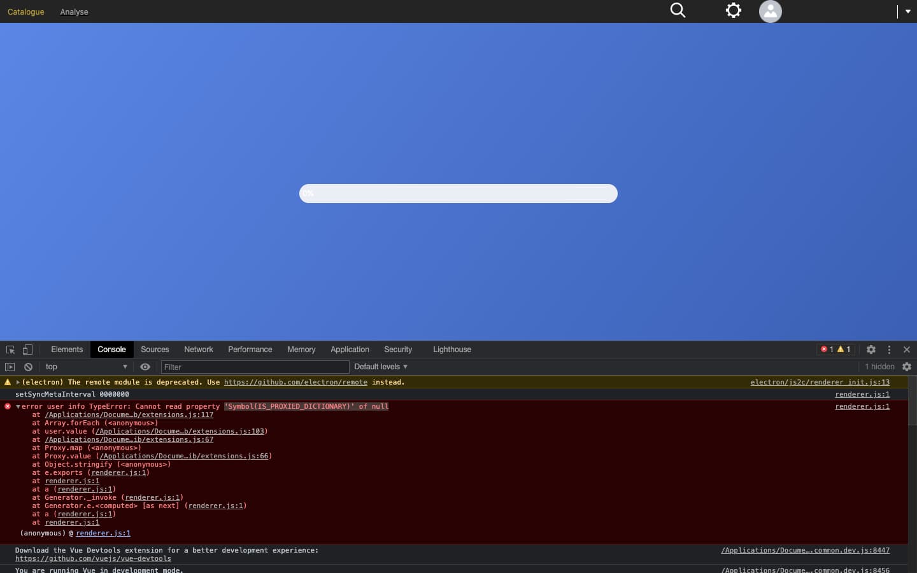Image resolution: width=917 pixels, height=573 pixels.
Task: Open the top context dropdown
Action: coord(86,367)
